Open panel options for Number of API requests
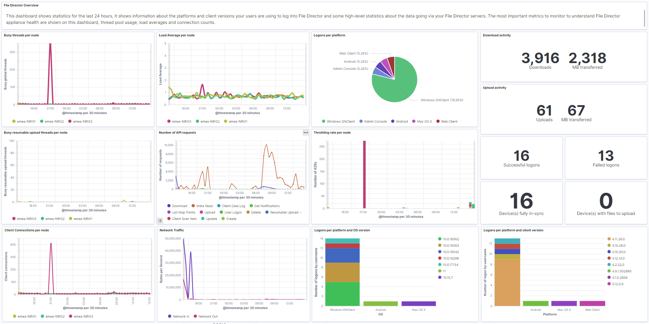The width and height of the screenshot is (649, 324). tap(305, 133)
